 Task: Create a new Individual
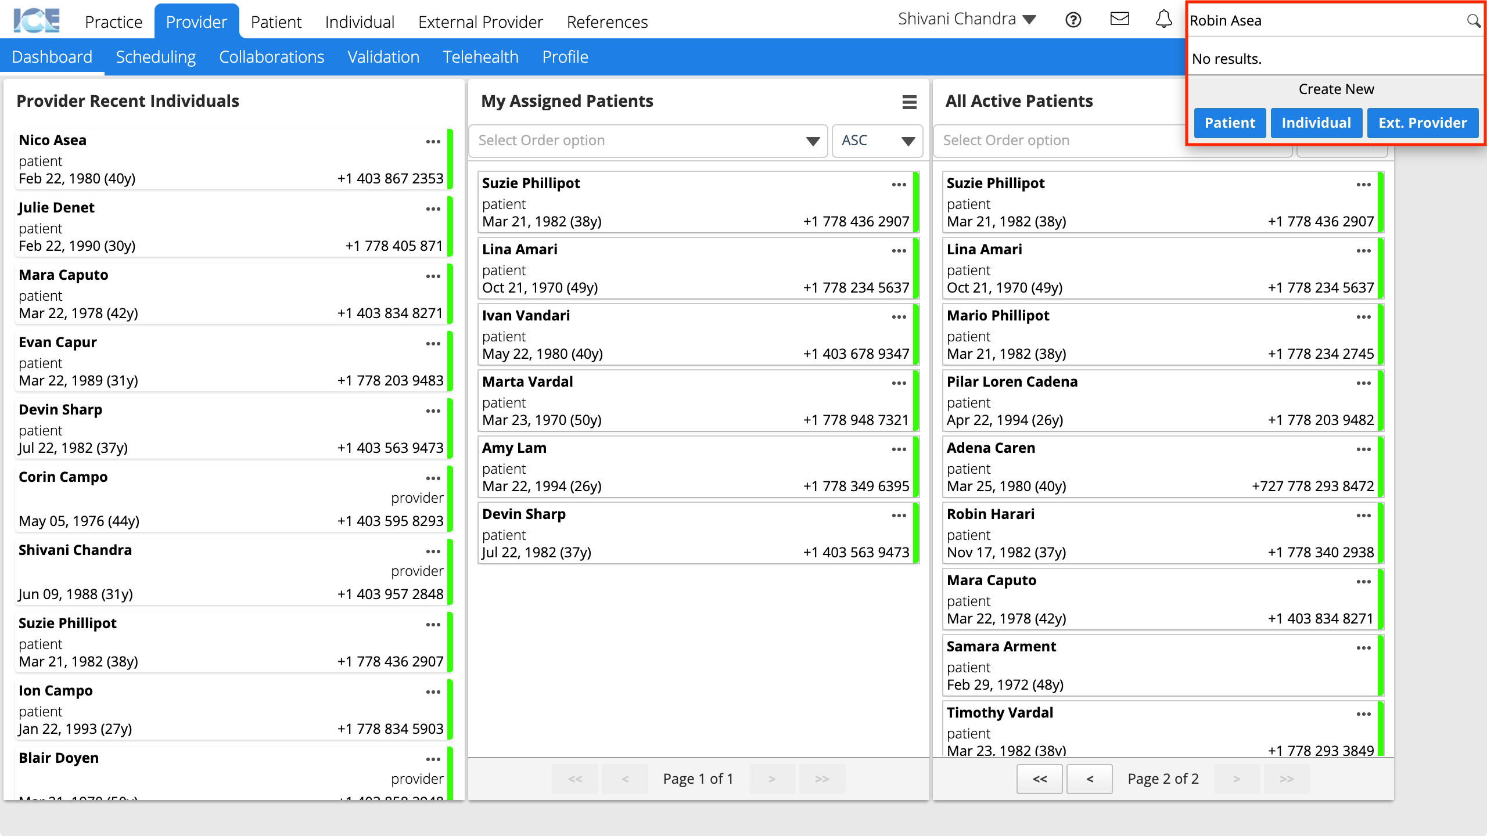1316,123
